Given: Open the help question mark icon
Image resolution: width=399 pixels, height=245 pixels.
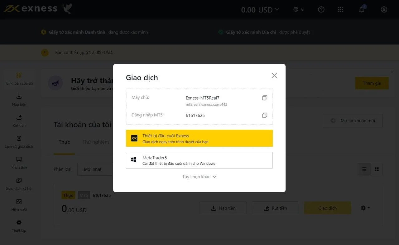Looking at the screenshot, I should click(321, 10).
